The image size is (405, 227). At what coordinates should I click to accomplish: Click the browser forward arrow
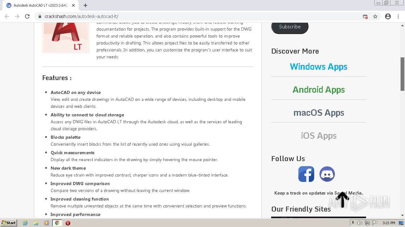[x=17, y=16]
